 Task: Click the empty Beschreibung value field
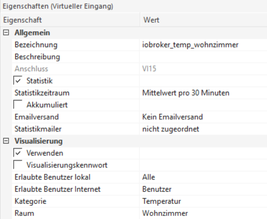[x=203, y=57]
